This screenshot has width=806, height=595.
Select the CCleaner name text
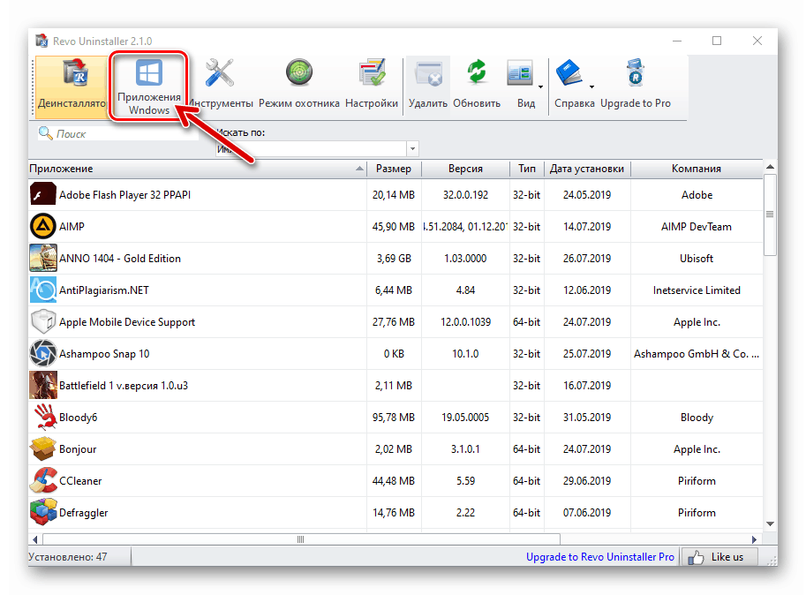tap(80, 481)
